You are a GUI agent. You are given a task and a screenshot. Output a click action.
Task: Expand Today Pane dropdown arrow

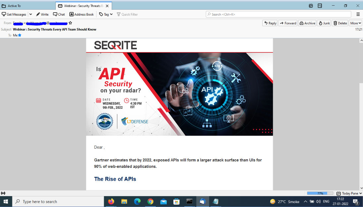pyautogui.click(x=360, y=193)
